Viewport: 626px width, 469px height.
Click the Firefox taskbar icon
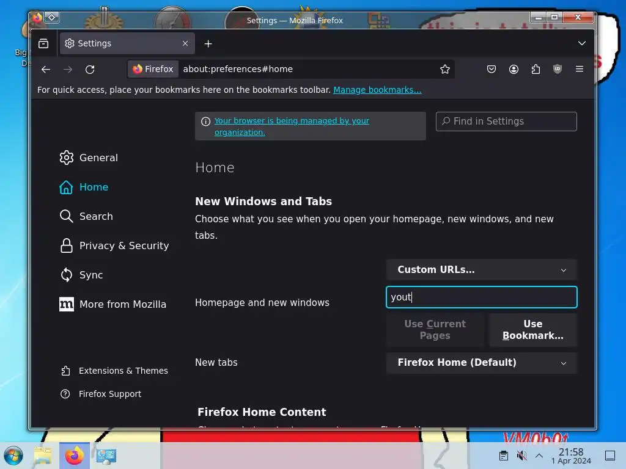[x=74, y=456]
